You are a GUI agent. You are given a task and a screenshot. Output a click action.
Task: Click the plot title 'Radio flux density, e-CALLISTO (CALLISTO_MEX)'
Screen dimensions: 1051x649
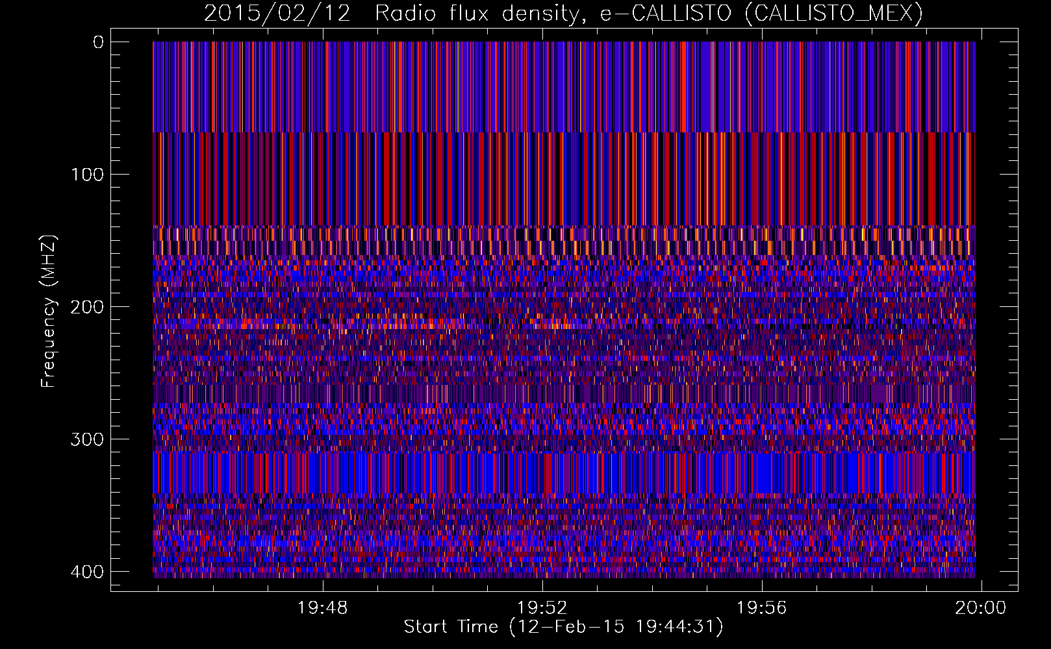(649, 14)
